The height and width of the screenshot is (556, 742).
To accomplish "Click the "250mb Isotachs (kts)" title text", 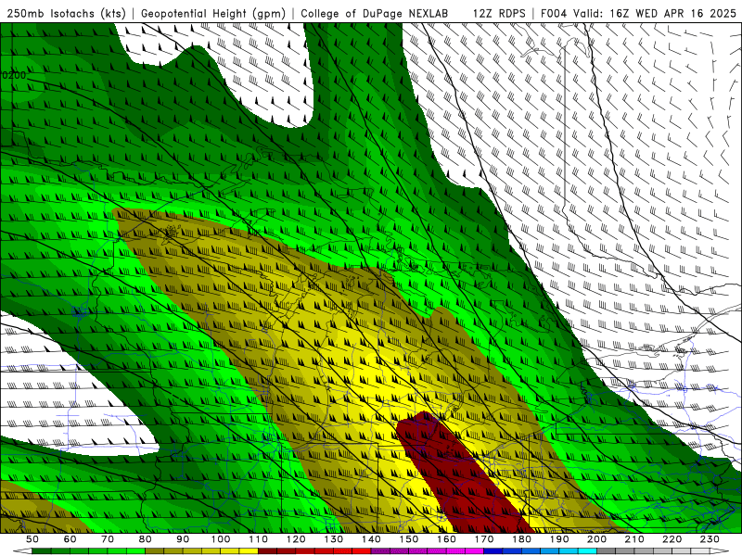I will [67, 13].
